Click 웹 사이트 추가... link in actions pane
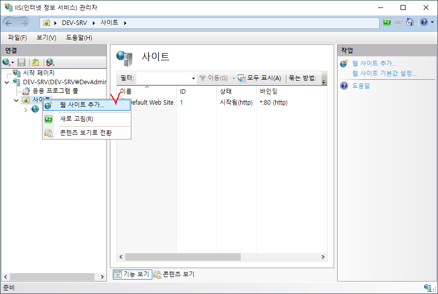This screenshot has height=294, width=438. tap(374, 63)
